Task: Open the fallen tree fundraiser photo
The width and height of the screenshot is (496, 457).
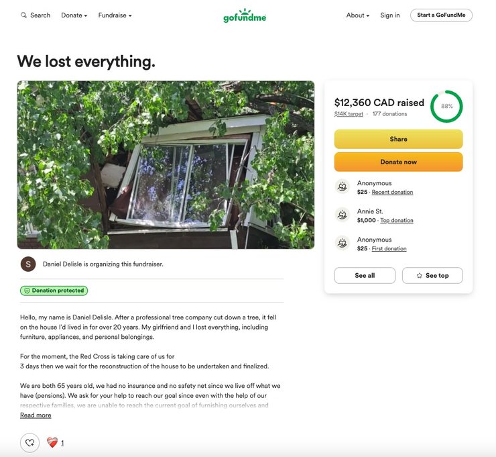Action: [x=166, y=165]
